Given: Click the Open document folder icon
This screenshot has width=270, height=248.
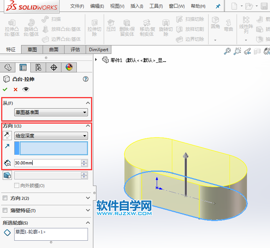Looking at the screenshot, I should 249,6.
